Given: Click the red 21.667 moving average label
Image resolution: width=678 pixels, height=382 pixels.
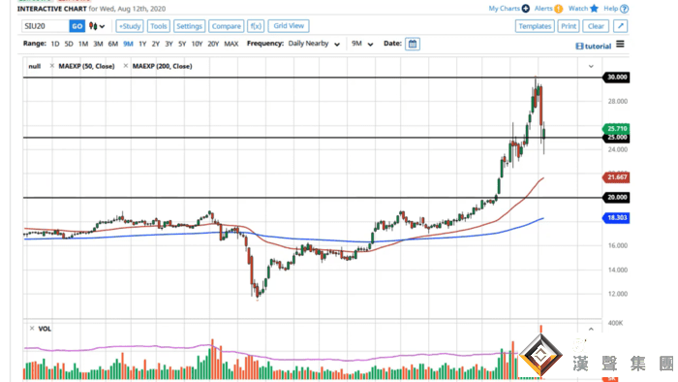Looking at the screenshot, I should [x=617, y=177].
